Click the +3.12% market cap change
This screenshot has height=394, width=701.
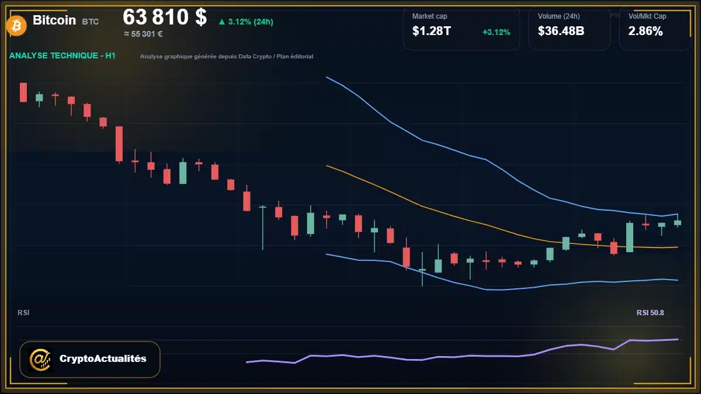(497, 32)
